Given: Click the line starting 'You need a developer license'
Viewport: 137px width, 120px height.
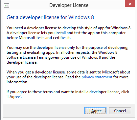Looking at the screenshot, I should point(69,28).
